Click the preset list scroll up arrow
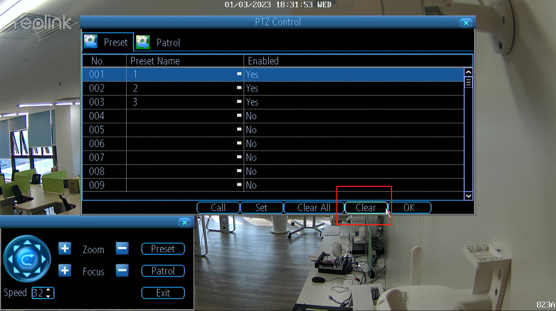The image size is (556, 311). click(468, 72)
